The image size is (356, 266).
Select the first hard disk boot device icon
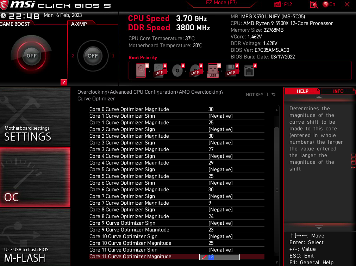pyautogui.click(x=142, y=71)
